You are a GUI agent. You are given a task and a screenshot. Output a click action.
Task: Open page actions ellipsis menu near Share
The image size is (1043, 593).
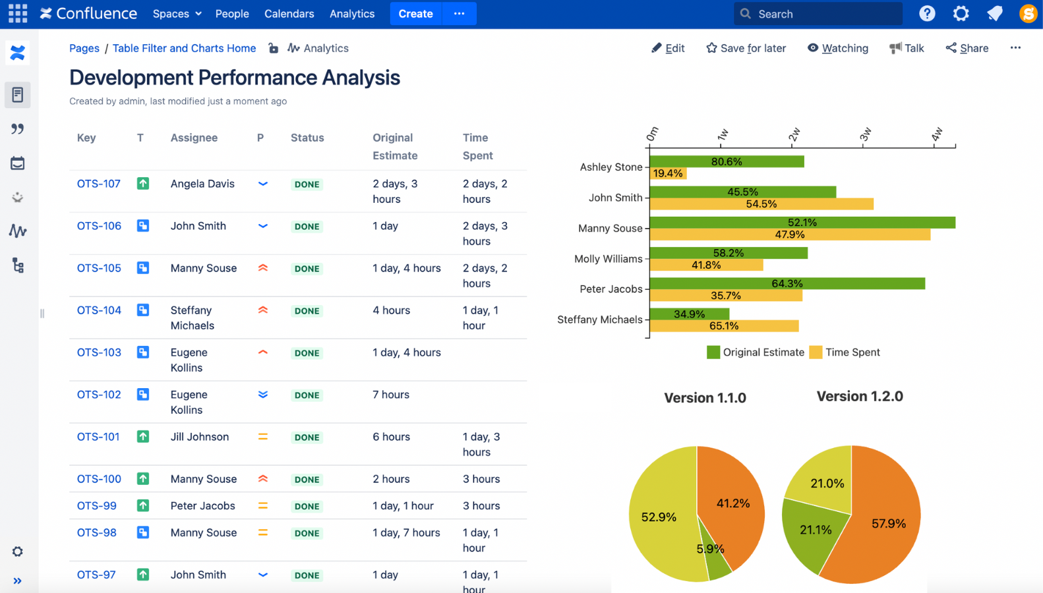[x=1015, y=47]
